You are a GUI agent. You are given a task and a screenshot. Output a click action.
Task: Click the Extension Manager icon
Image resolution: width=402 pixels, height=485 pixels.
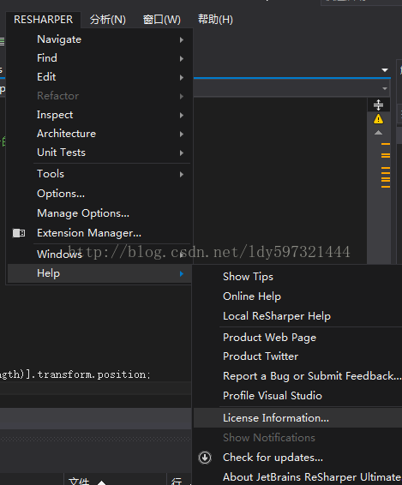19,233
